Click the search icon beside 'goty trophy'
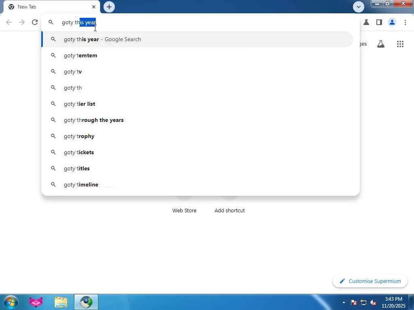Screen dimensions: 414x310 click(x=53, y=136)
